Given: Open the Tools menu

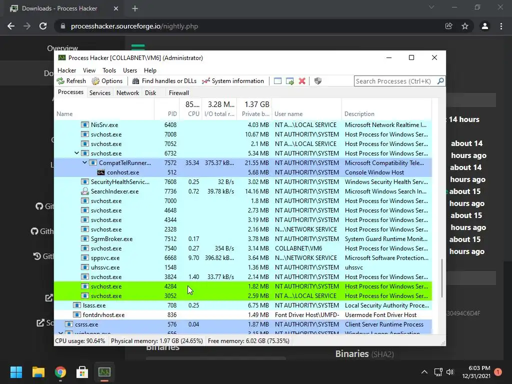Looking at the screenshot, I should coord(109,70).
